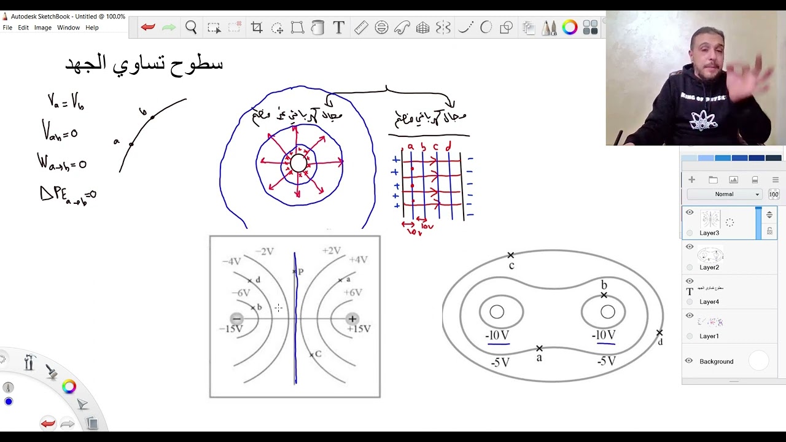786x442 pixels.
Task: Open the Normal blend mode dropdown
Action: 725,194
